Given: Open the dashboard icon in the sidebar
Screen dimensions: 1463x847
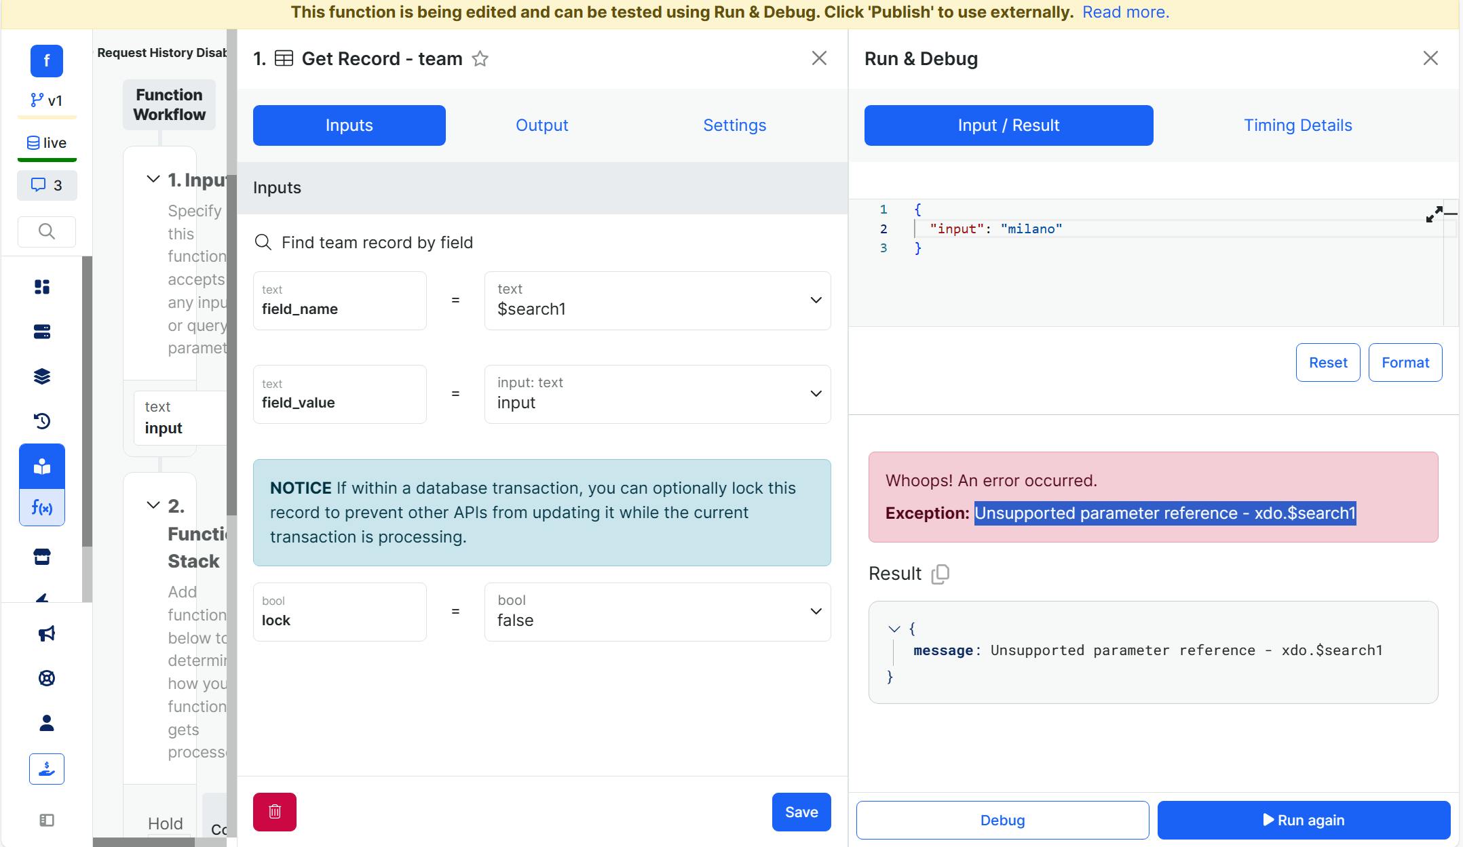Looking at the screenshot, I should 42,287.
